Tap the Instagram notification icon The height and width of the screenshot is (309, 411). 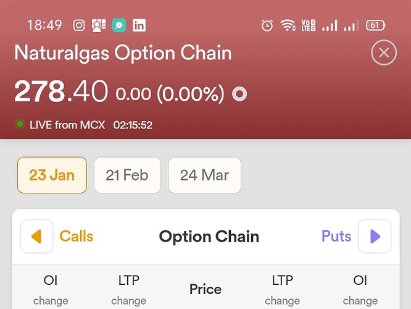tap(79, 25)
